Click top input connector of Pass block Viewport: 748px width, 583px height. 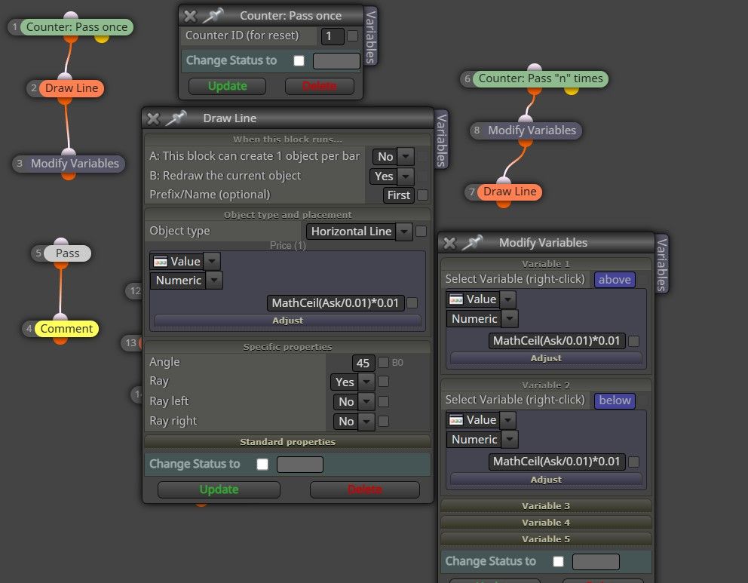(61, 241)
